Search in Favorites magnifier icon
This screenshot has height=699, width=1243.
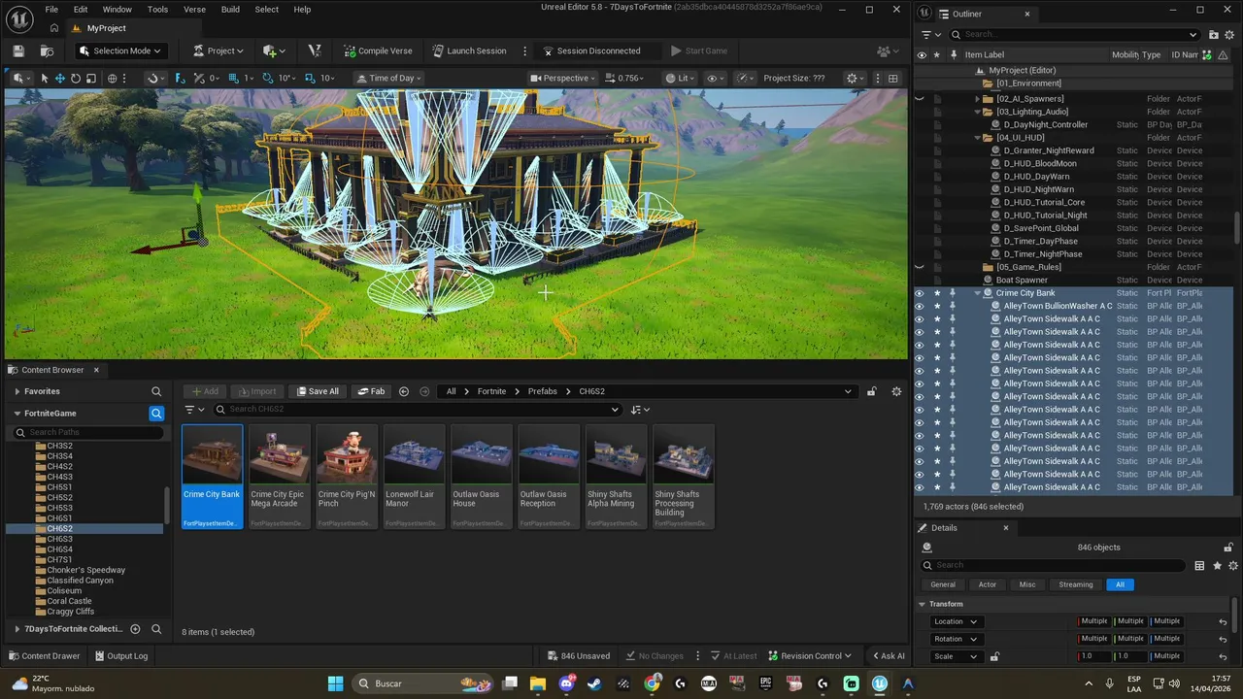coord(156,391)
